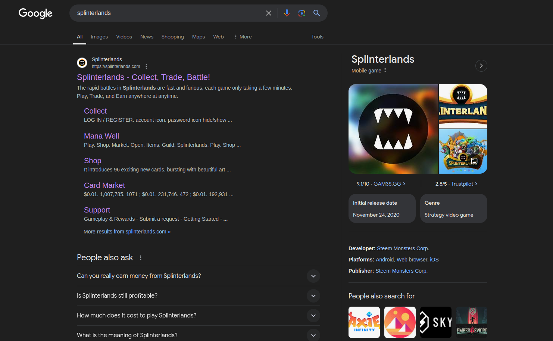
Task: Open Decentraland related search thumbnail
Action: point(400,322)
